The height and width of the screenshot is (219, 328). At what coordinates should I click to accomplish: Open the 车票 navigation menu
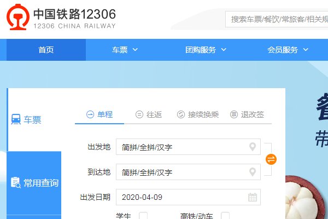pyautogui.click(x=120, y=50)
